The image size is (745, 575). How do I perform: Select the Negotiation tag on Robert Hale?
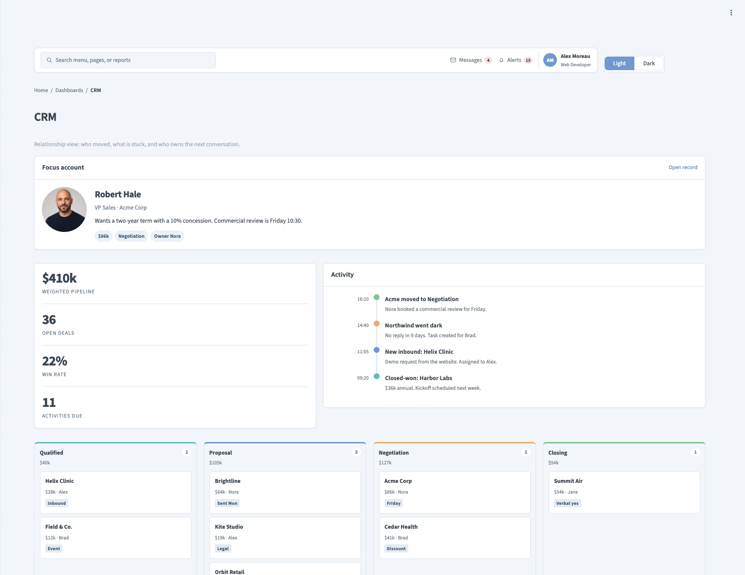click(x=132, y=236)
